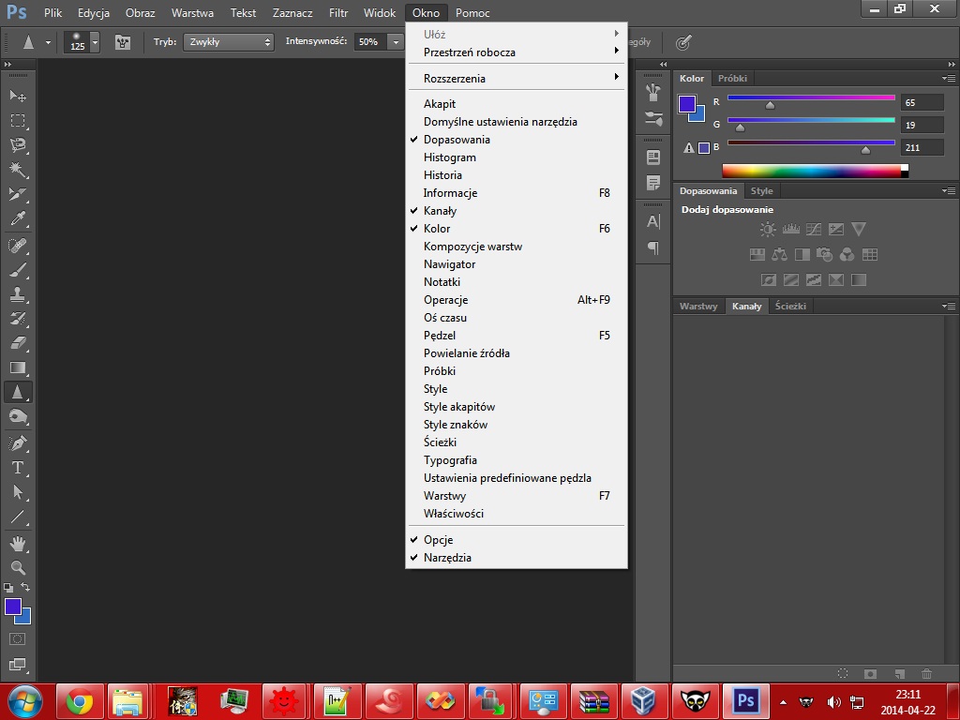960x720 pixels.
Task: Enable the Historia panel
Action: [517, 175]
